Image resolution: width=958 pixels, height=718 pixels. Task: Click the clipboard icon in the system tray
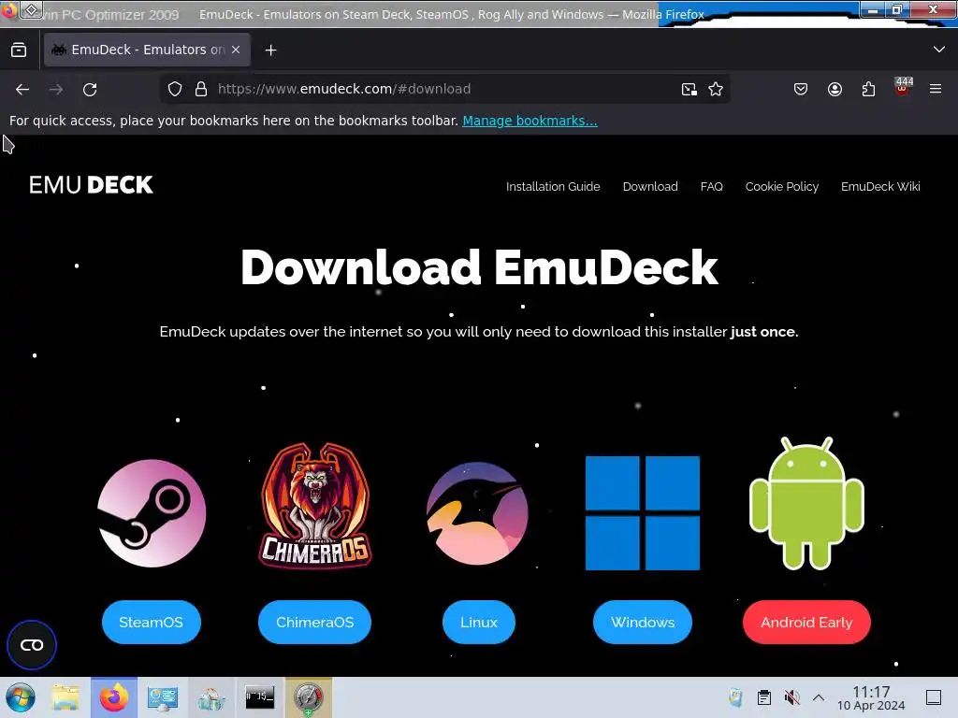click(x=764, y=697)
